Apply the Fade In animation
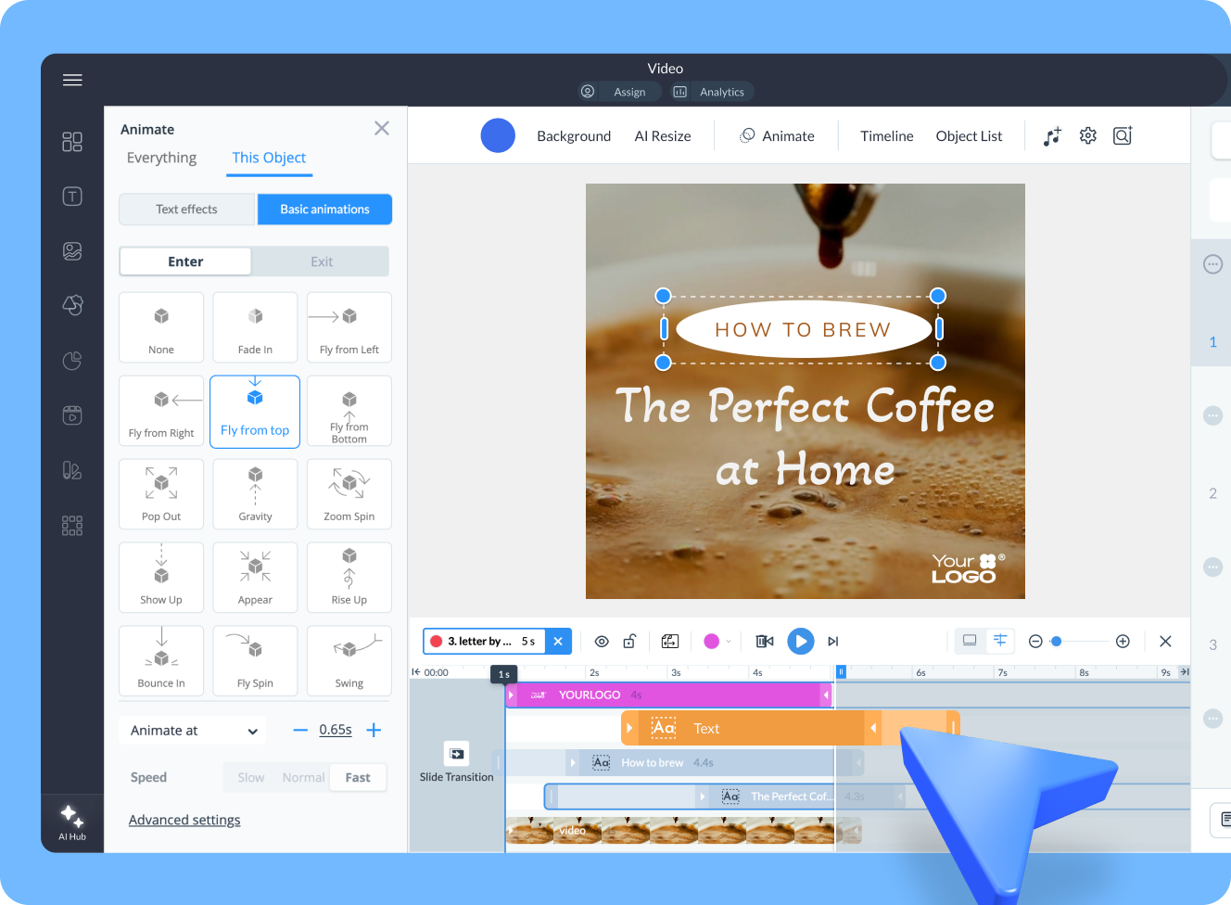The height and width of the screenshot is (905, 1231). pyautogui.click(x=255, y=326)
